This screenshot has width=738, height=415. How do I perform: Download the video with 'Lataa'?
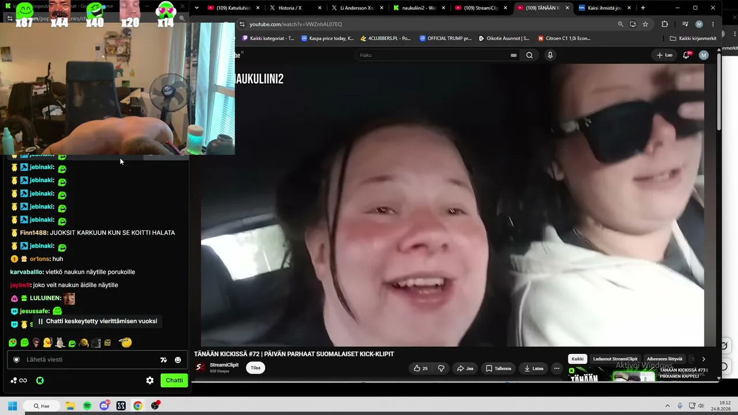534,368
